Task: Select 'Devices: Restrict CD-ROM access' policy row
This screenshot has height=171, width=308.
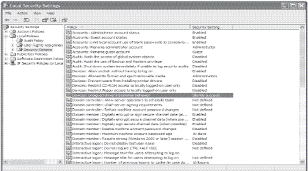Action: coord(126,85)
